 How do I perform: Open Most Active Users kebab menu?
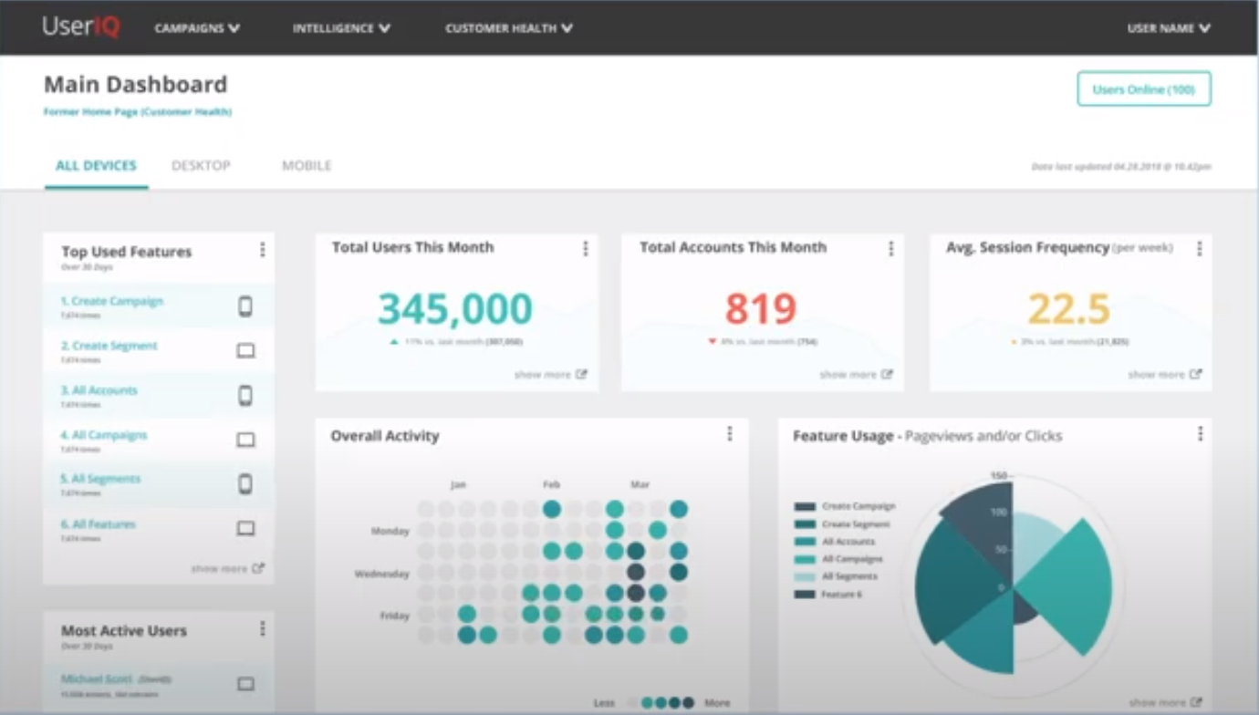tap(262, 628)
